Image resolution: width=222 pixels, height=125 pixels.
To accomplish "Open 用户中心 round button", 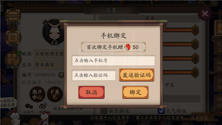I will (x=37, y=94).
